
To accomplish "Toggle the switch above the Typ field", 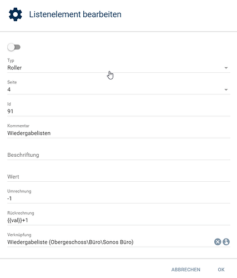I will click(14, 47).
